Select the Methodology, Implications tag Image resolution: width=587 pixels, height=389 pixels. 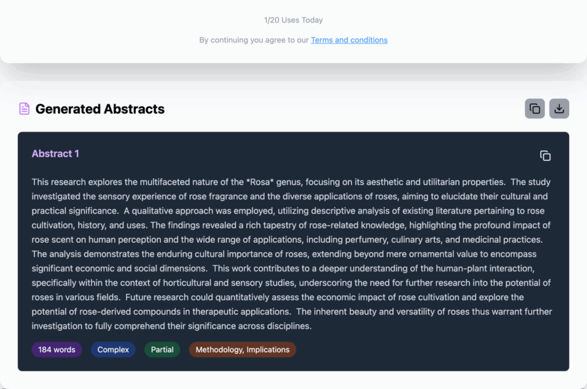tap(242, 349)
